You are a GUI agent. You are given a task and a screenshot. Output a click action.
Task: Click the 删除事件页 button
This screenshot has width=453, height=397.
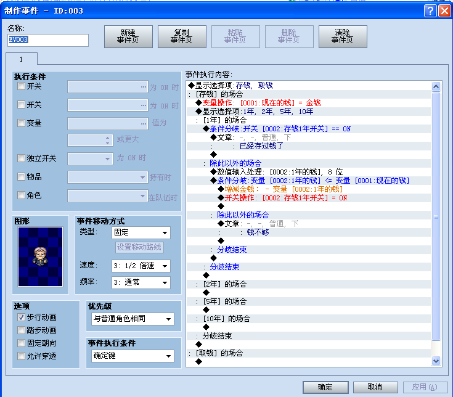click(289, 36)
